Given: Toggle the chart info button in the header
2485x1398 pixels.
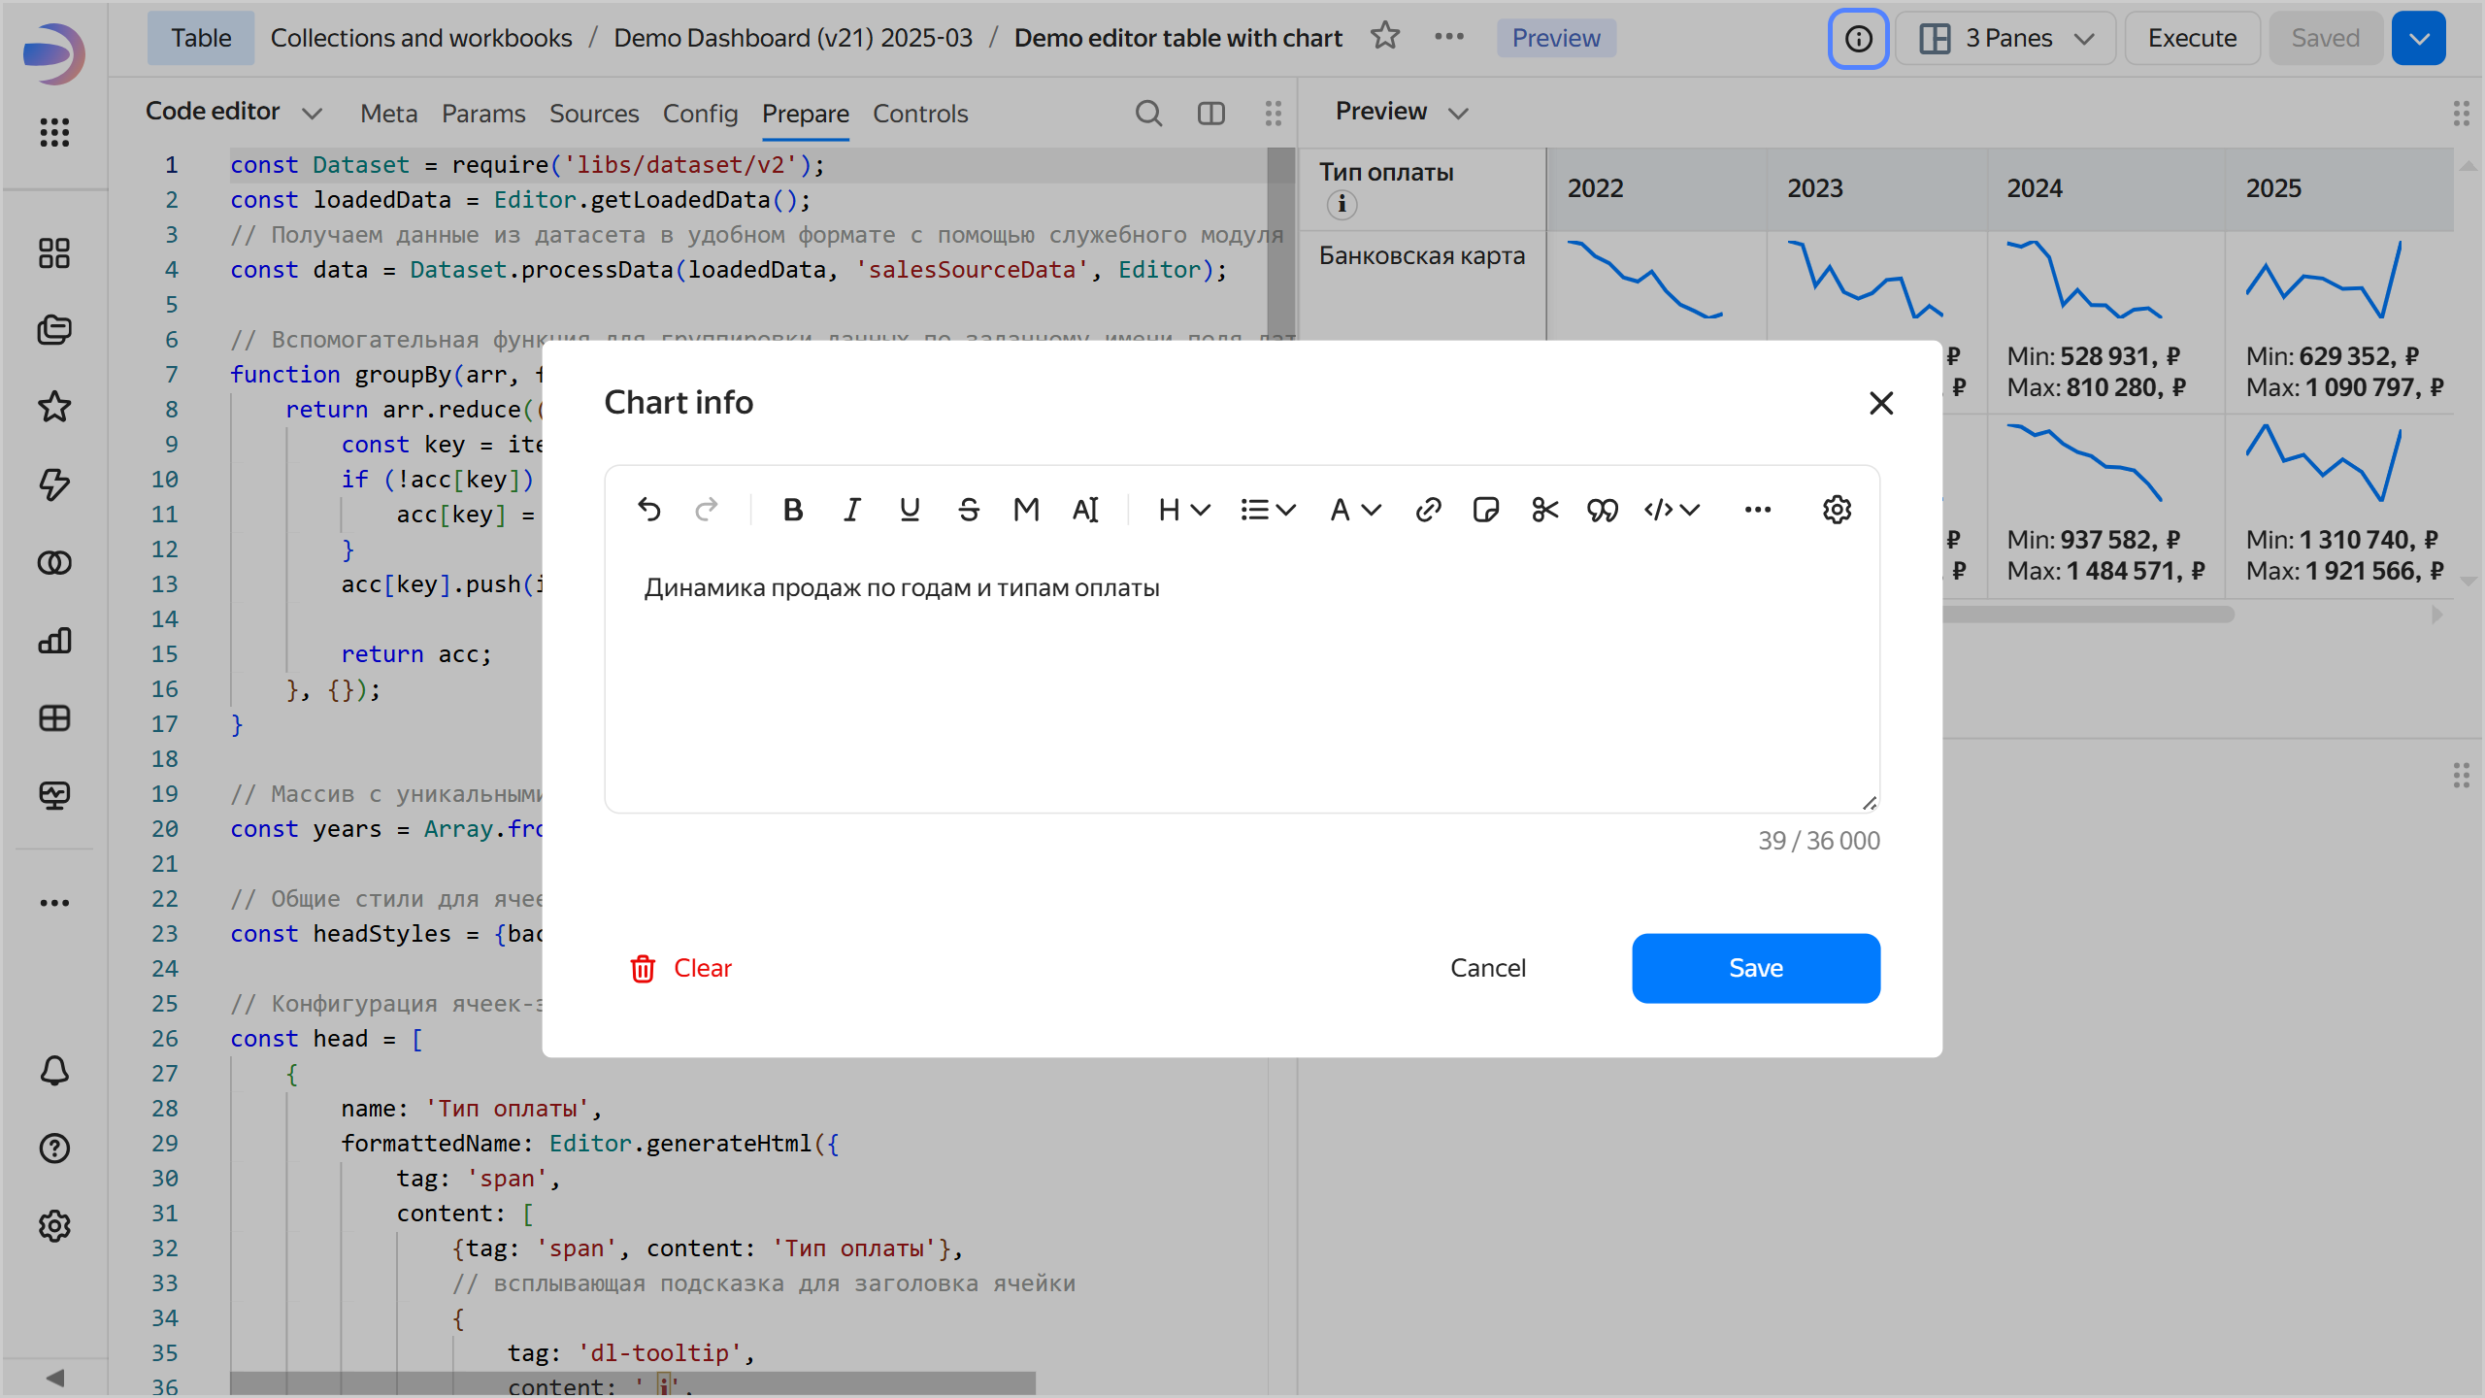Looking at the screenshot, I should pyautogui.click(x=1858, y=39).
